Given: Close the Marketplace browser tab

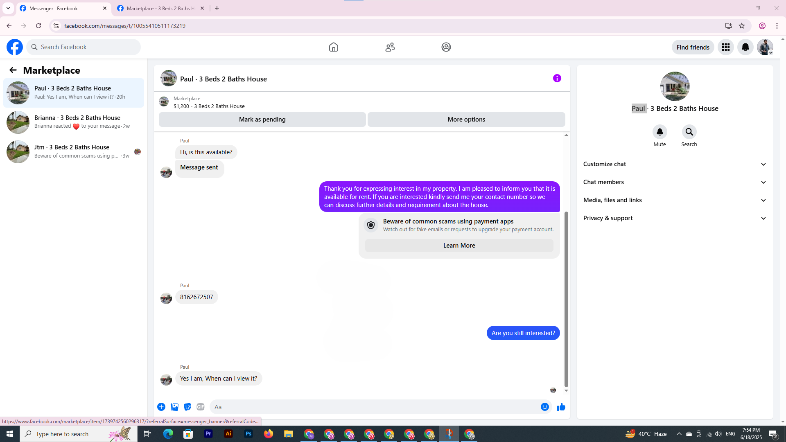Looking at the screenshot, I should point(202,8).
